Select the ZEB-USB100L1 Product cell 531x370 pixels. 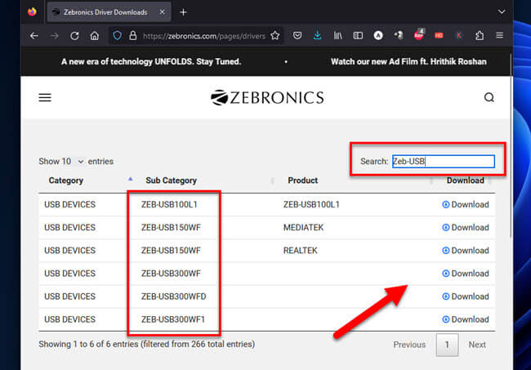311,204
